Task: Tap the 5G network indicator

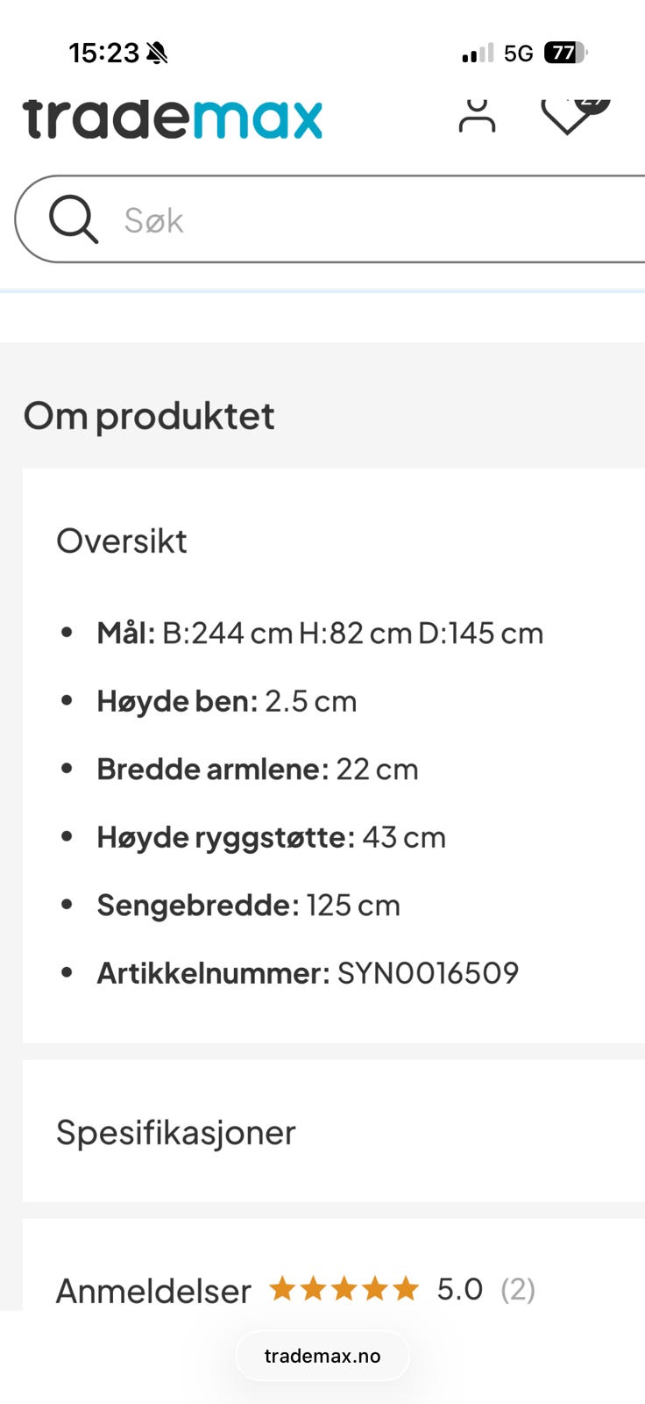Action: (518, 53)
